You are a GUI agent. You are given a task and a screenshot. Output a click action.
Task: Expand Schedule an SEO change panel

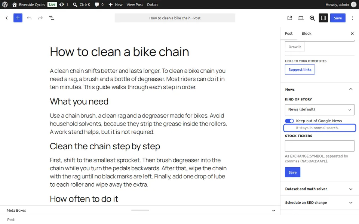[x=320, y=202]
